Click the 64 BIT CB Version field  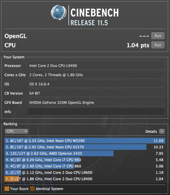tap(96, 93)
